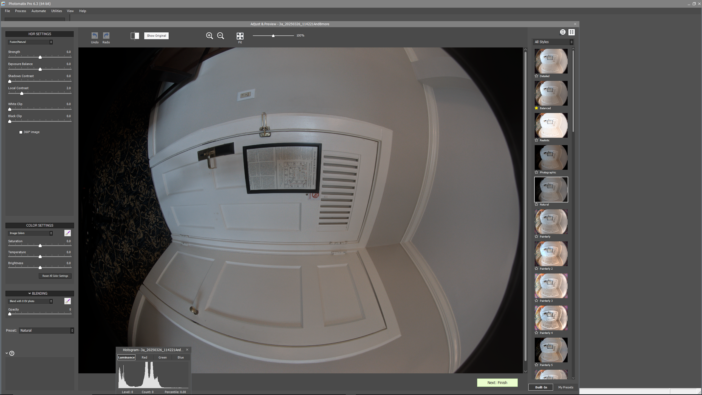The width and height of the screenshot is (702, 395).
Task: Open the Image Colors dropdown
Action: [30, 233]
